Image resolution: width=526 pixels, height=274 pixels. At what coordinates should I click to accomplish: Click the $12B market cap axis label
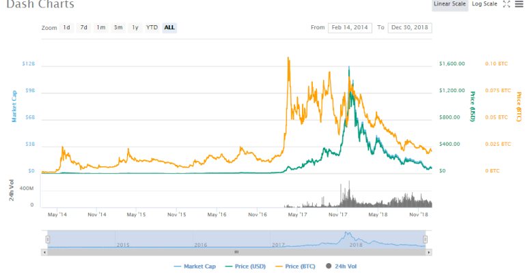tap(29, 63)
